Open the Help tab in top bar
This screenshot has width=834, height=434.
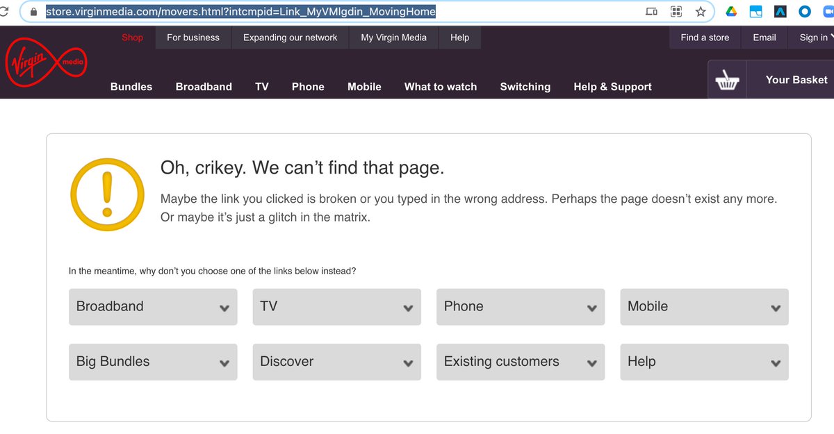pyautogui.click(x=459, y=37)
